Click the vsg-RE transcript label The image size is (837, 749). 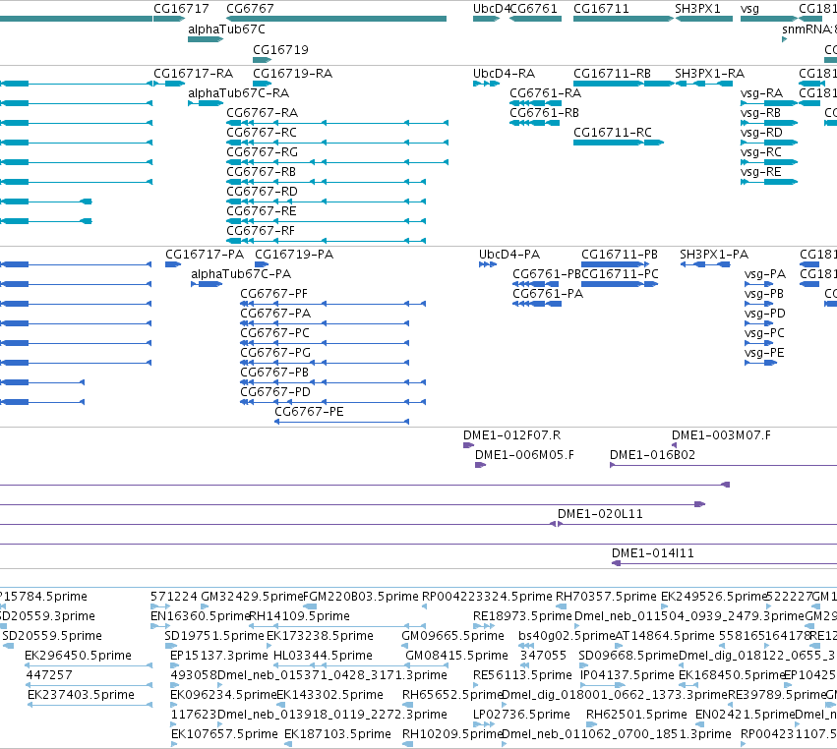(760, 172)
